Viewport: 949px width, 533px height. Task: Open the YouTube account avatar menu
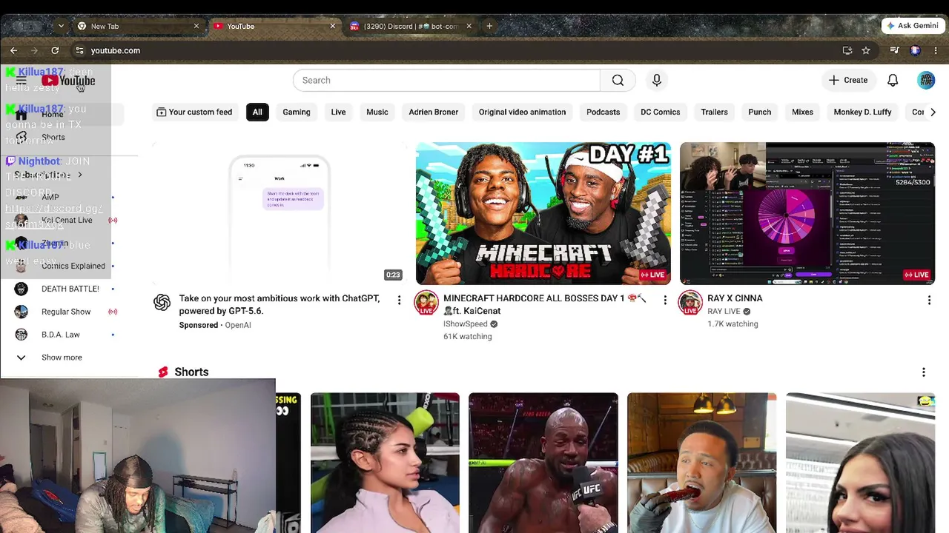pyautogui.click(x=926, y=80)
